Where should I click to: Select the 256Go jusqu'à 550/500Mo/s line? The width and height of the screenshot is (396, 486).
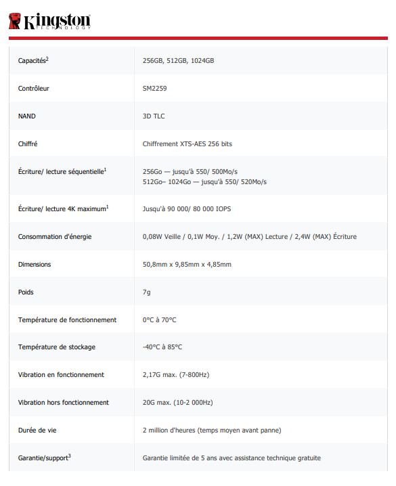coord(190,172)
